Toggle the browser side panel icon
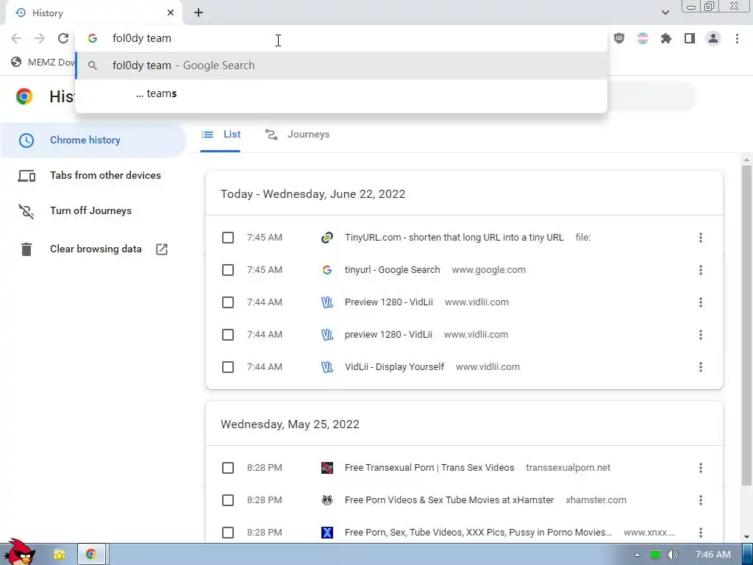753x565 pixels. point(690,38)
